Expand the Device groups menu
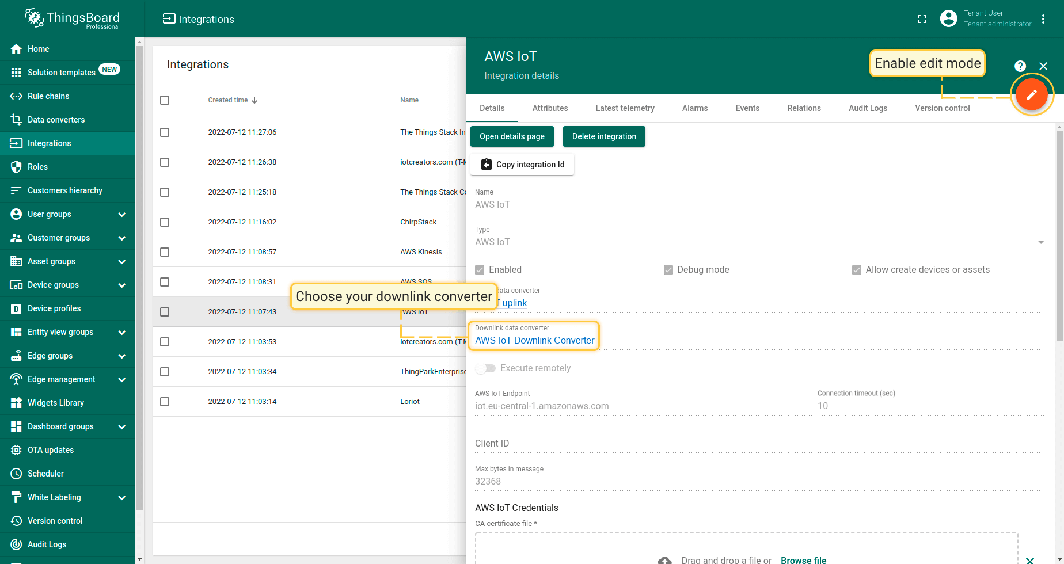 (x=121, y=285)
